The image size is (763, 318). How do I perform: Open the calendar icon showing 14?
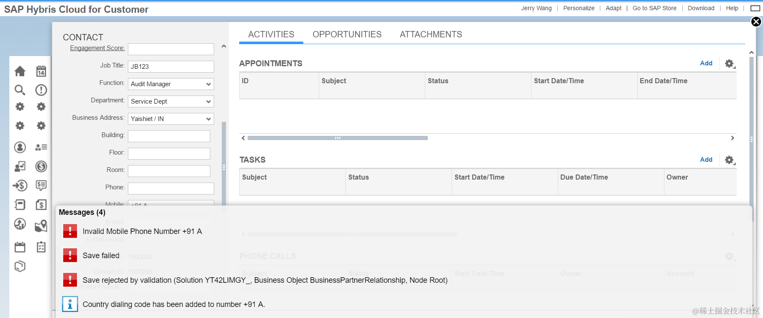(x=41, y=71)
